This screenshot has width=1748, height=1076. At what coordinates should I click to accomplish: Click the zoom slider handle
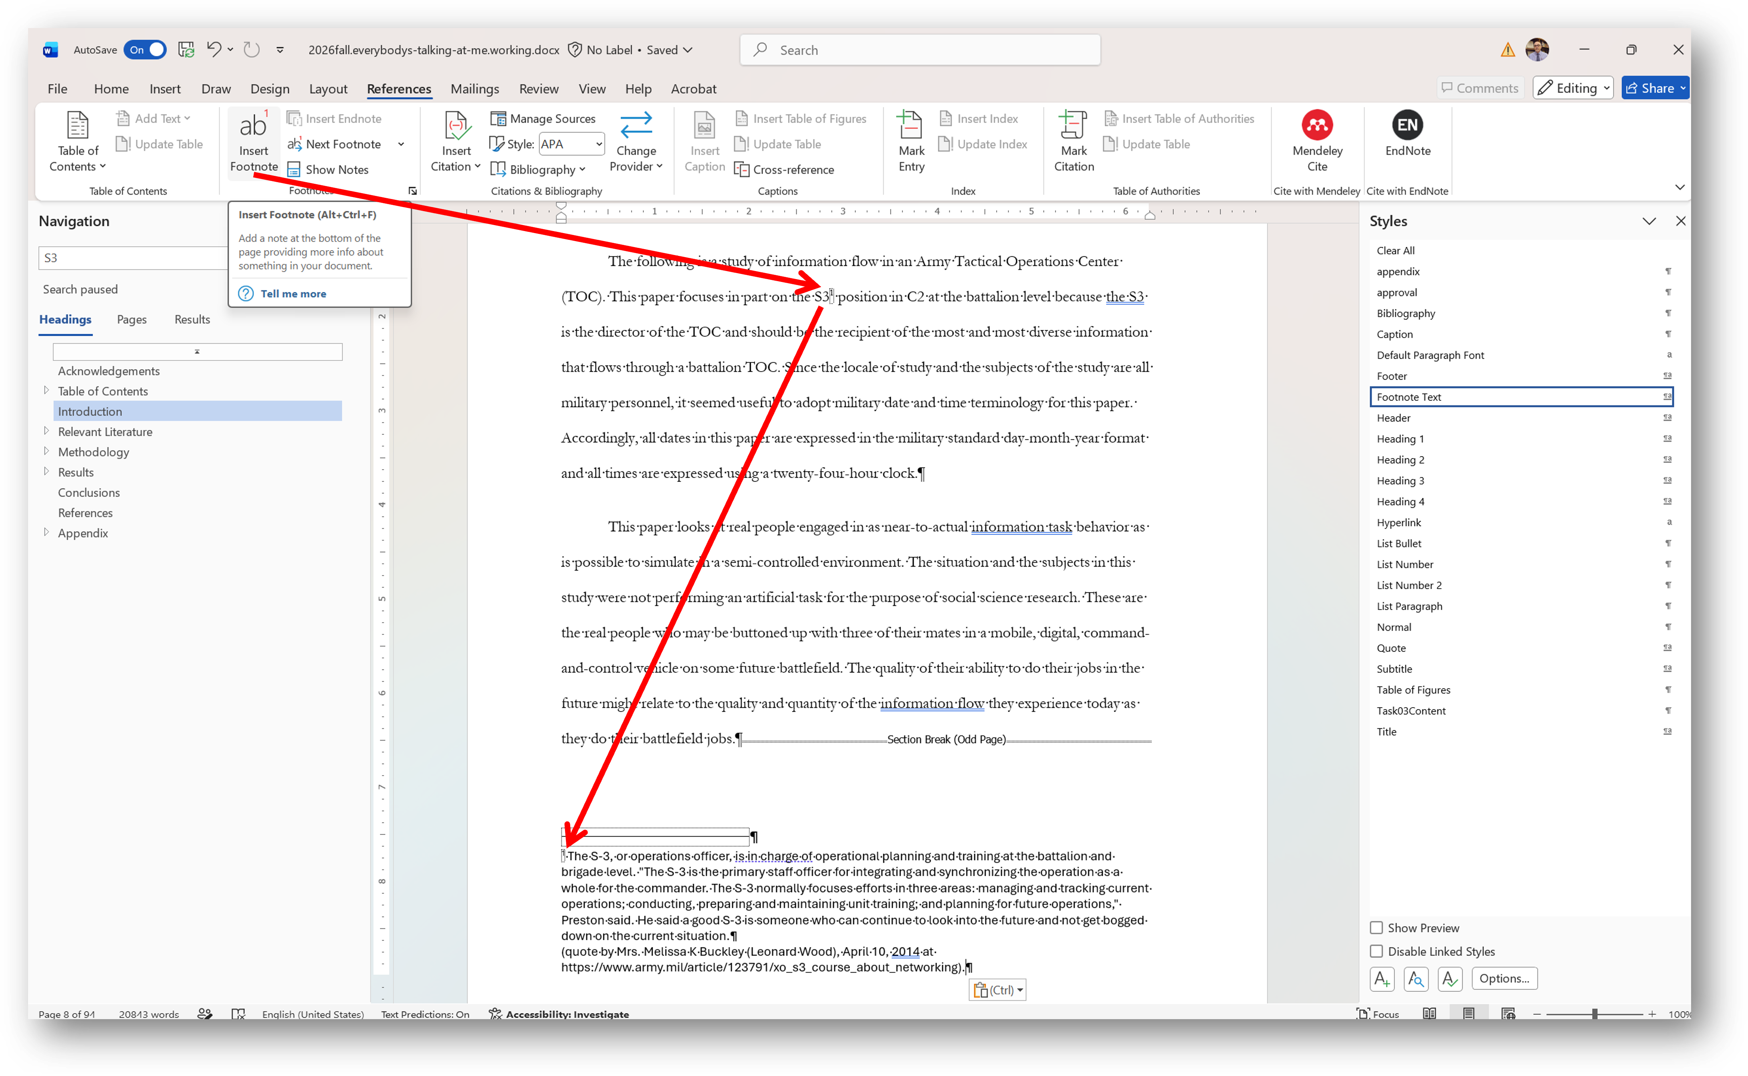click(x=1595, y=1014)
